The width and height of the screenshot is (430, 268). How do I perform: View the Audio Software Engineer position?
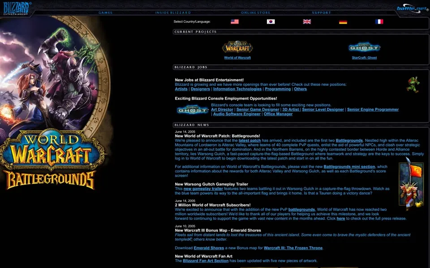(x=237, y=114)
